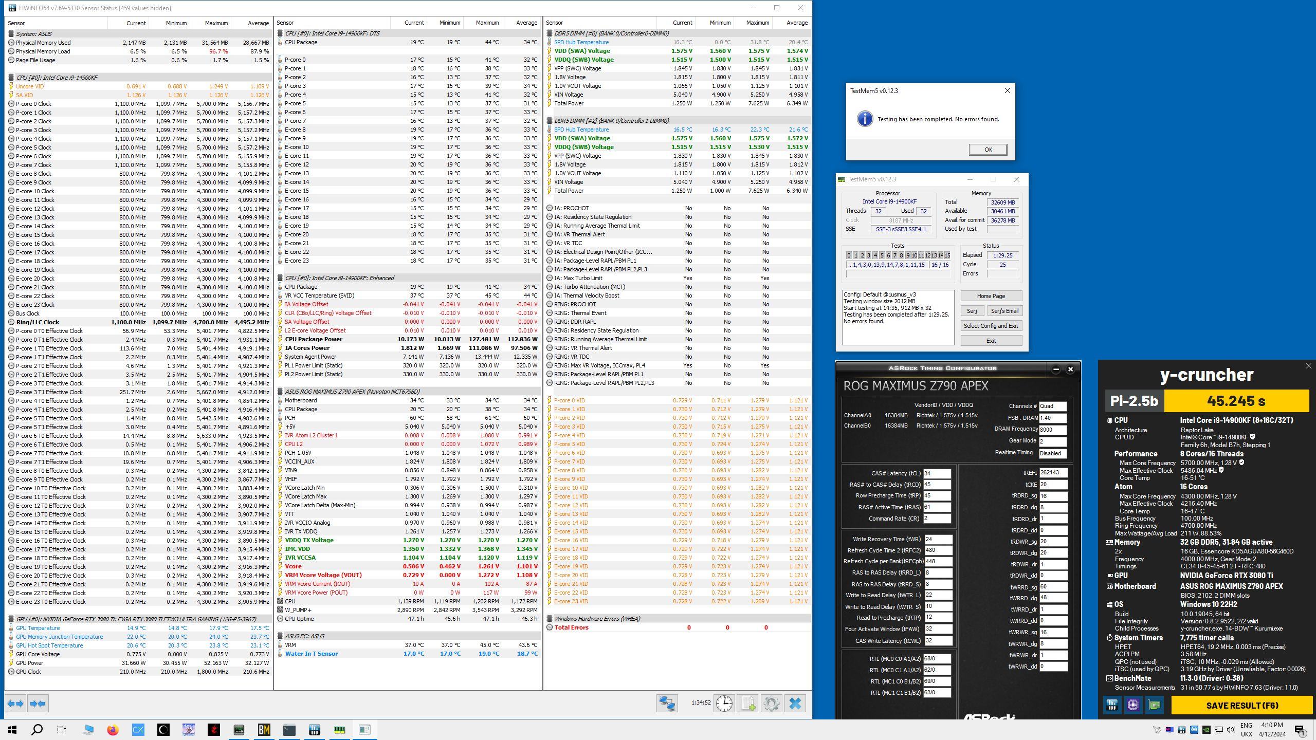
Task: Click OK in TestMem5 completion dialog
Action: (988, 150)
